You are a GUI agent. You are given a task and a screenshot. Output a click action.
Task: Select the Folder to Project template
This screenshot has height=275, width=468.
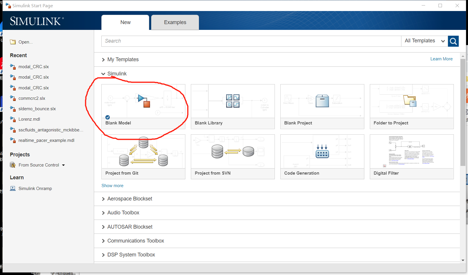(412, 106)
